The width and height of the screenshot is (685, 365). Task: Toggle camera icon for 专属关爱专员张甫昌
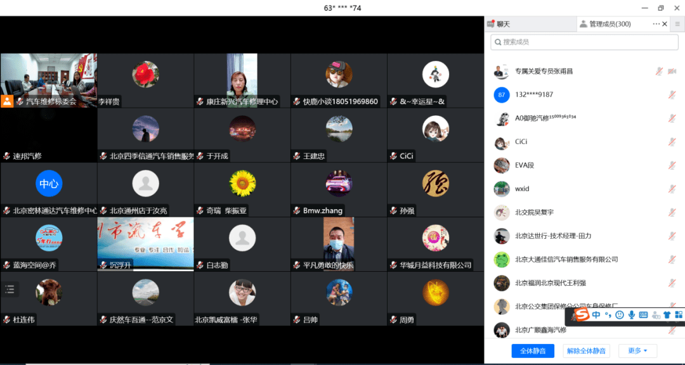[x=672, y=72]
